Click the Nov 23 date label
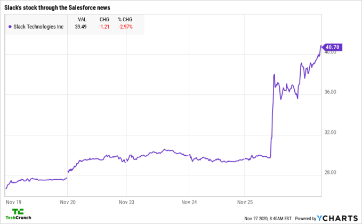The image size is (362, 224). (x=126, y=202)
